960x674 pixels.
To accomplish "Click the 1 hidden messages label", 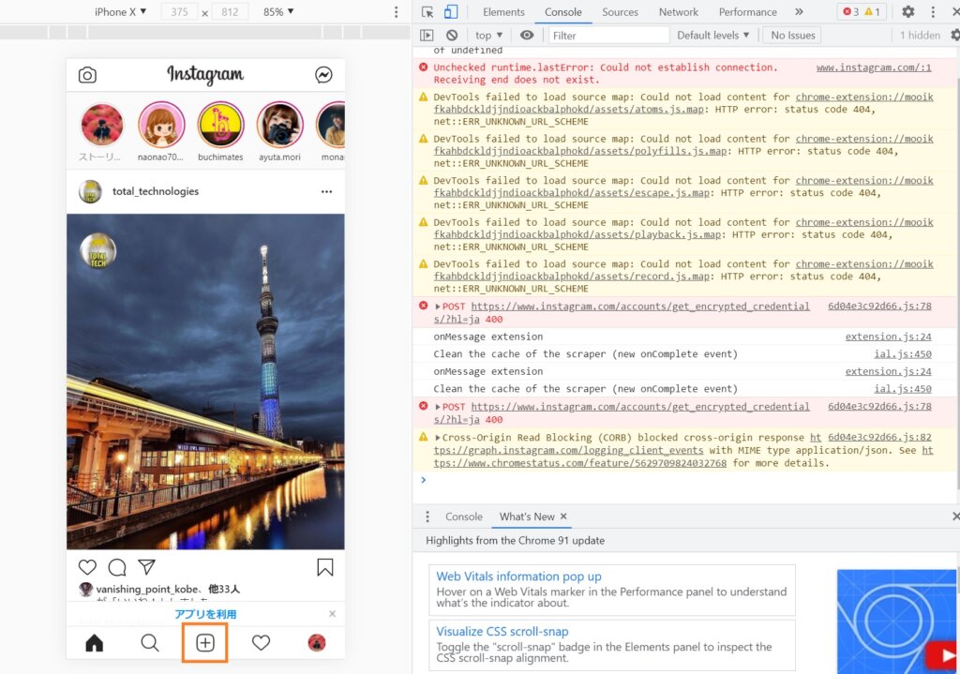I will point(920,36).
